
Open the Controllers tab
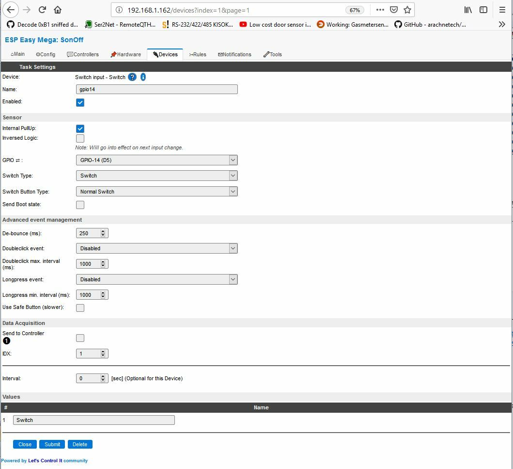(x=83, y=54)
